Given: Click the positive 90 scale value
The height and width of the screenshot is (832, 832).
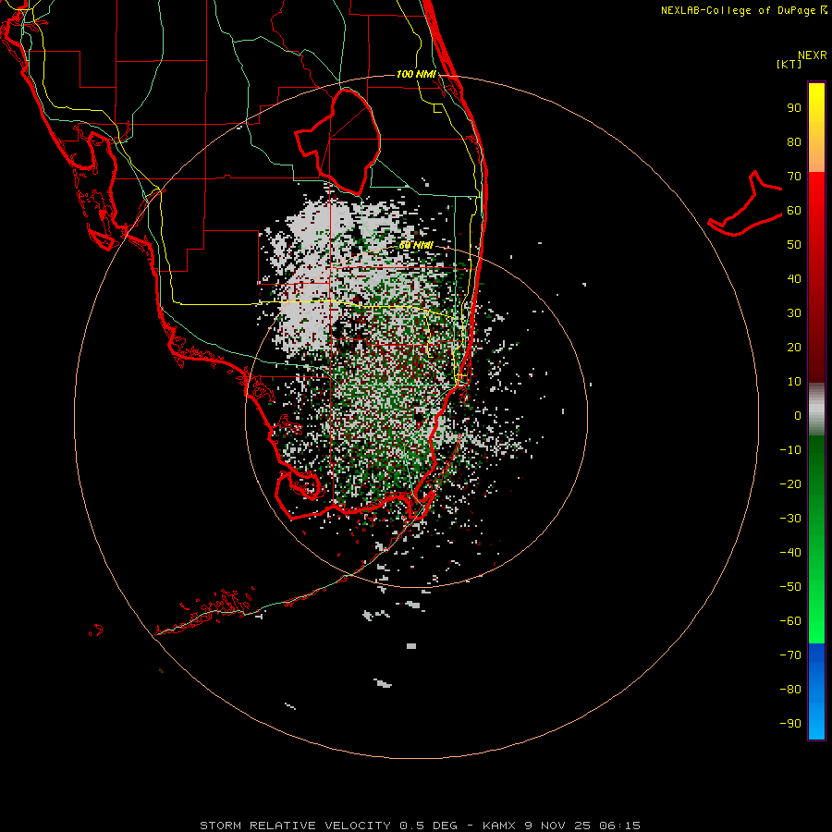Looking at the screenshot, I should click(794, 108).
